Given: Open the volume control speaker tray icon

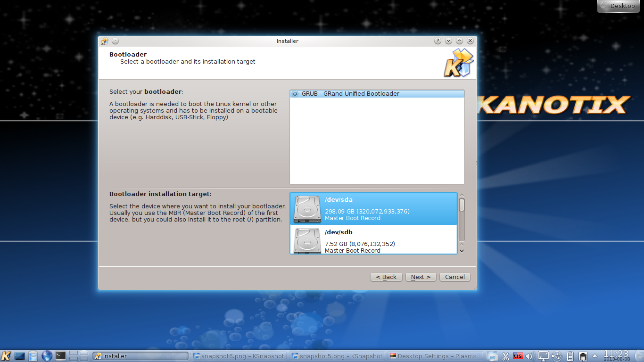Looking at the screenshot, I should click(x=530, y=356).
